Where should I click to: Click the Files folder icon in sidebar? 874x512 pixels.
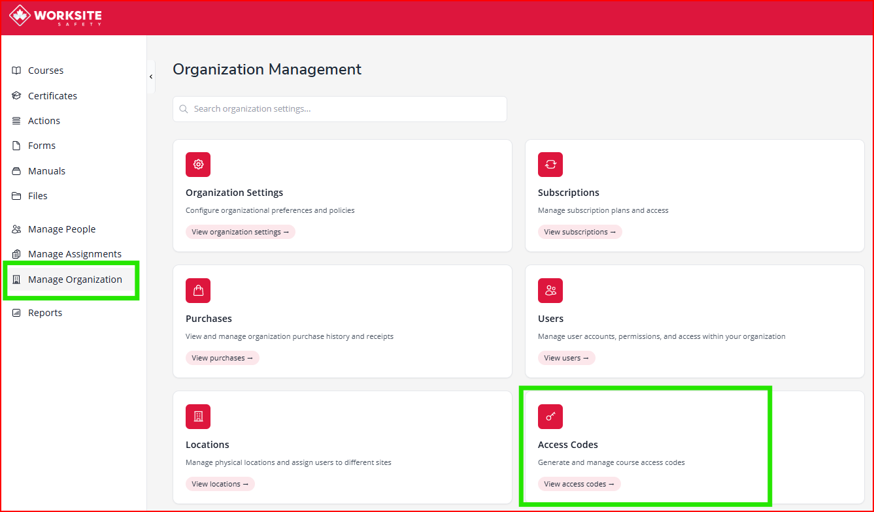tap(16, 196)
